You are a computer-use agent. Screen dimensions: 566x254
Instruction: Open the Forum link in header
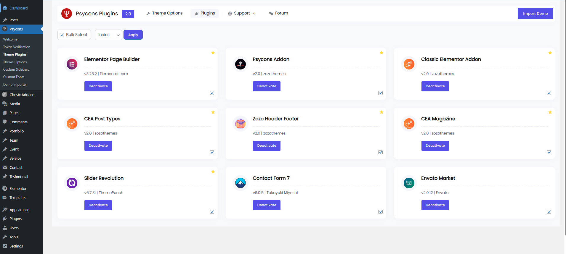(278, 13)
